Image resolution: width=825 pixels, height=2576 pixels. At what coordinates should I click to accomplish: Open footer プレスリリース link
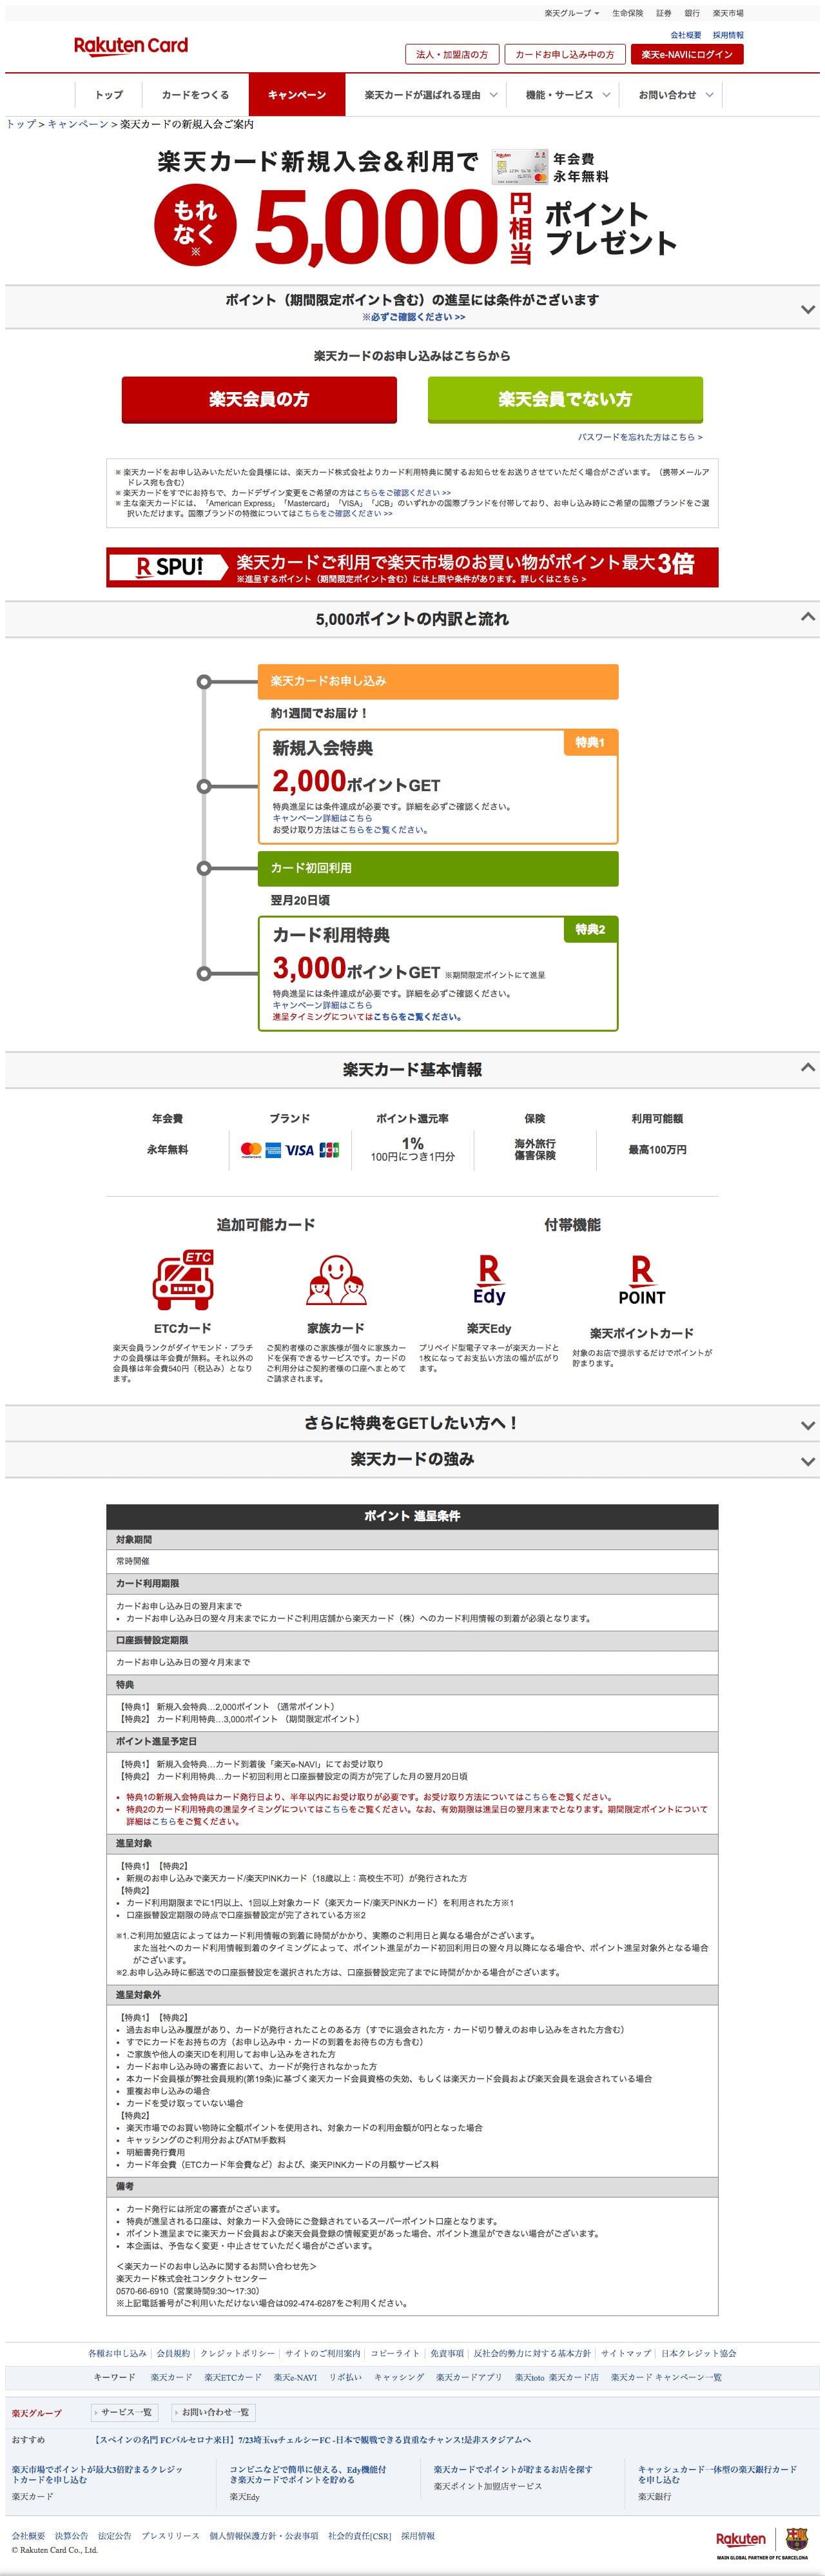click(170, 2535)
